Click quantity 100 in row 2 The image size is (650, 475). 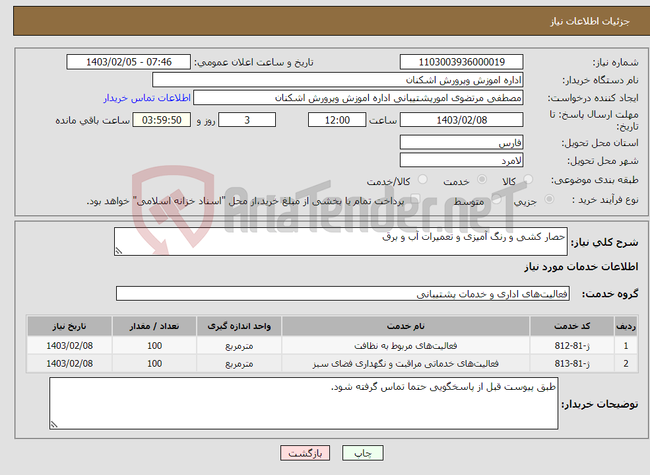coord(154,363)
